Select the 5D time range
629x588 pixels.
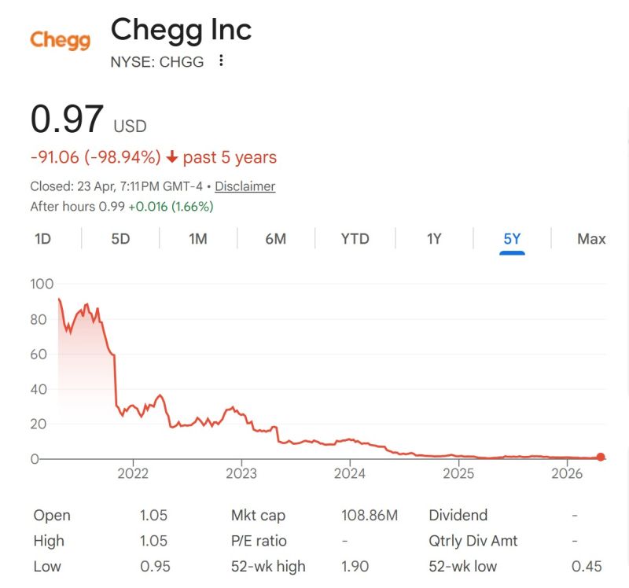tap(120, 238)
